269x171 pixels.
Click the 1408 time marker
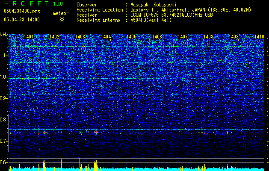(x=208, y=36)
